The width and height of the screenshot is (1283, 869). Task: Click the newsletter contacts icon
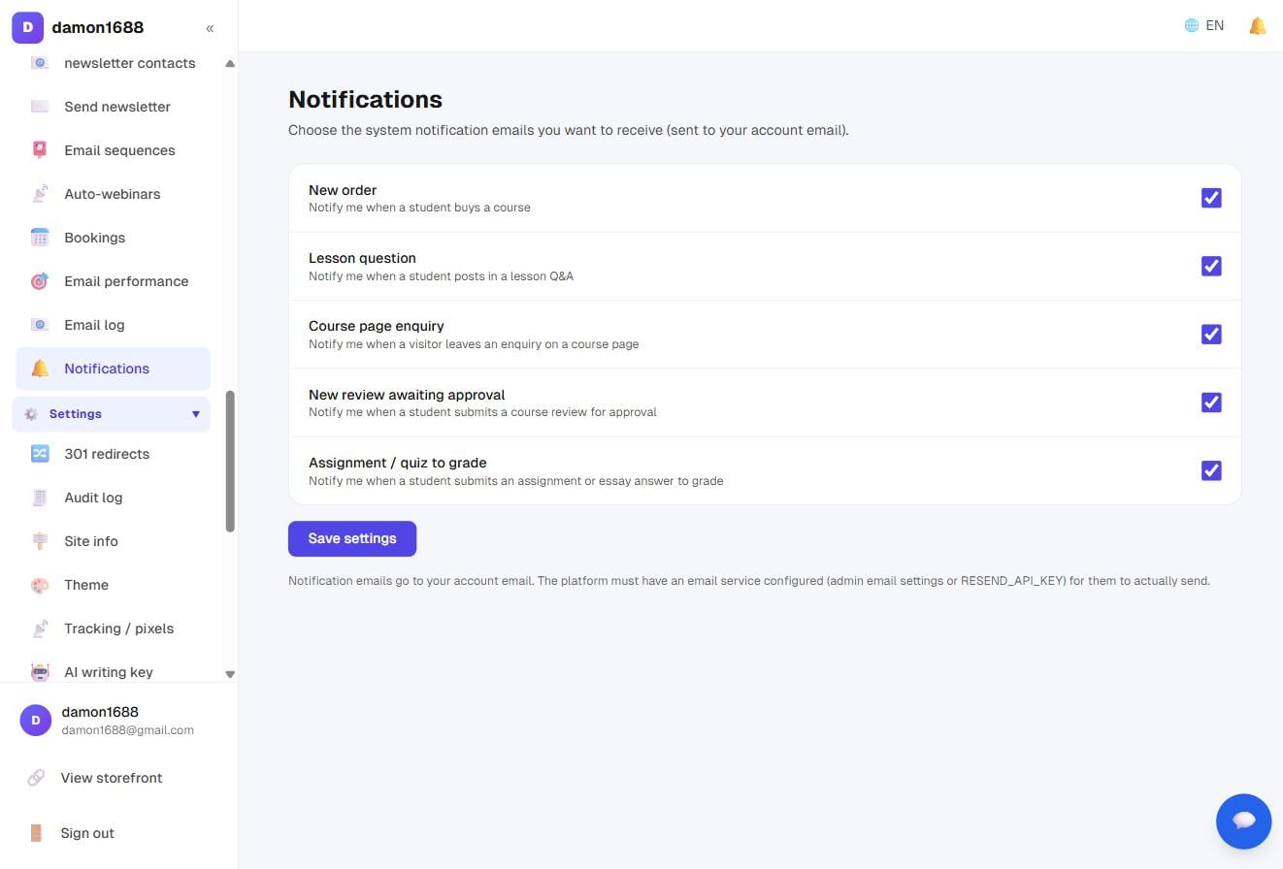point(40,63)
